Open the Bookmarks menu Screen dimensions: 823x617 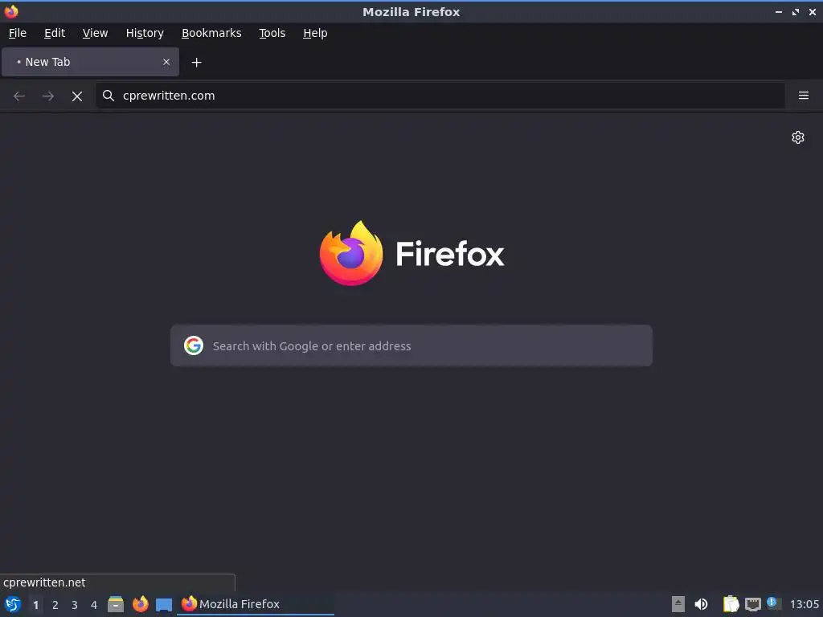(211, 33)
